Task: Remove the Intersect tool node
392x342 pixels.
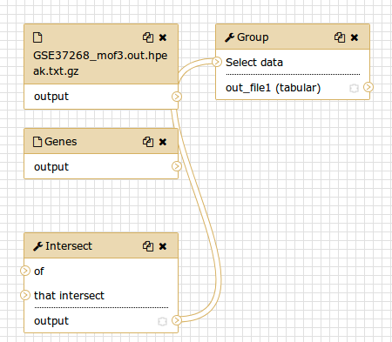Action: coord(163,246)
